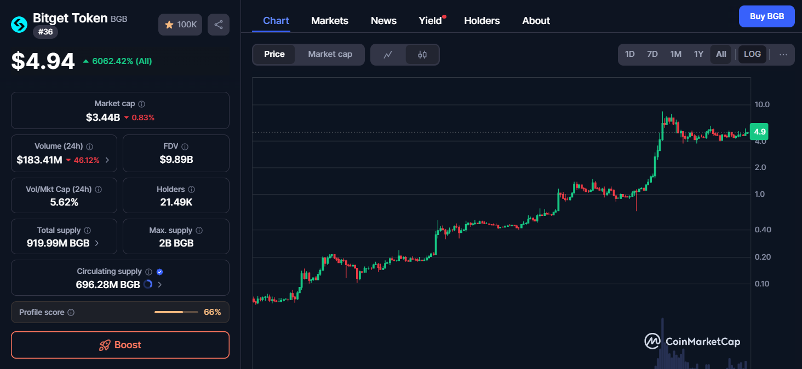Viewport: 802px width, 369px height.
Task: Click the Boost button
Action: pyautogui.click(x=120, y=345)
